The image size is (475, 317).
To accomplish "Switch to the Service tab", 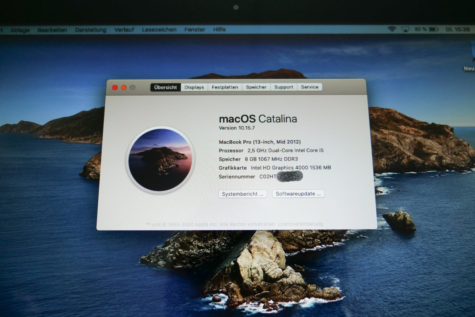I will [310, 87].
